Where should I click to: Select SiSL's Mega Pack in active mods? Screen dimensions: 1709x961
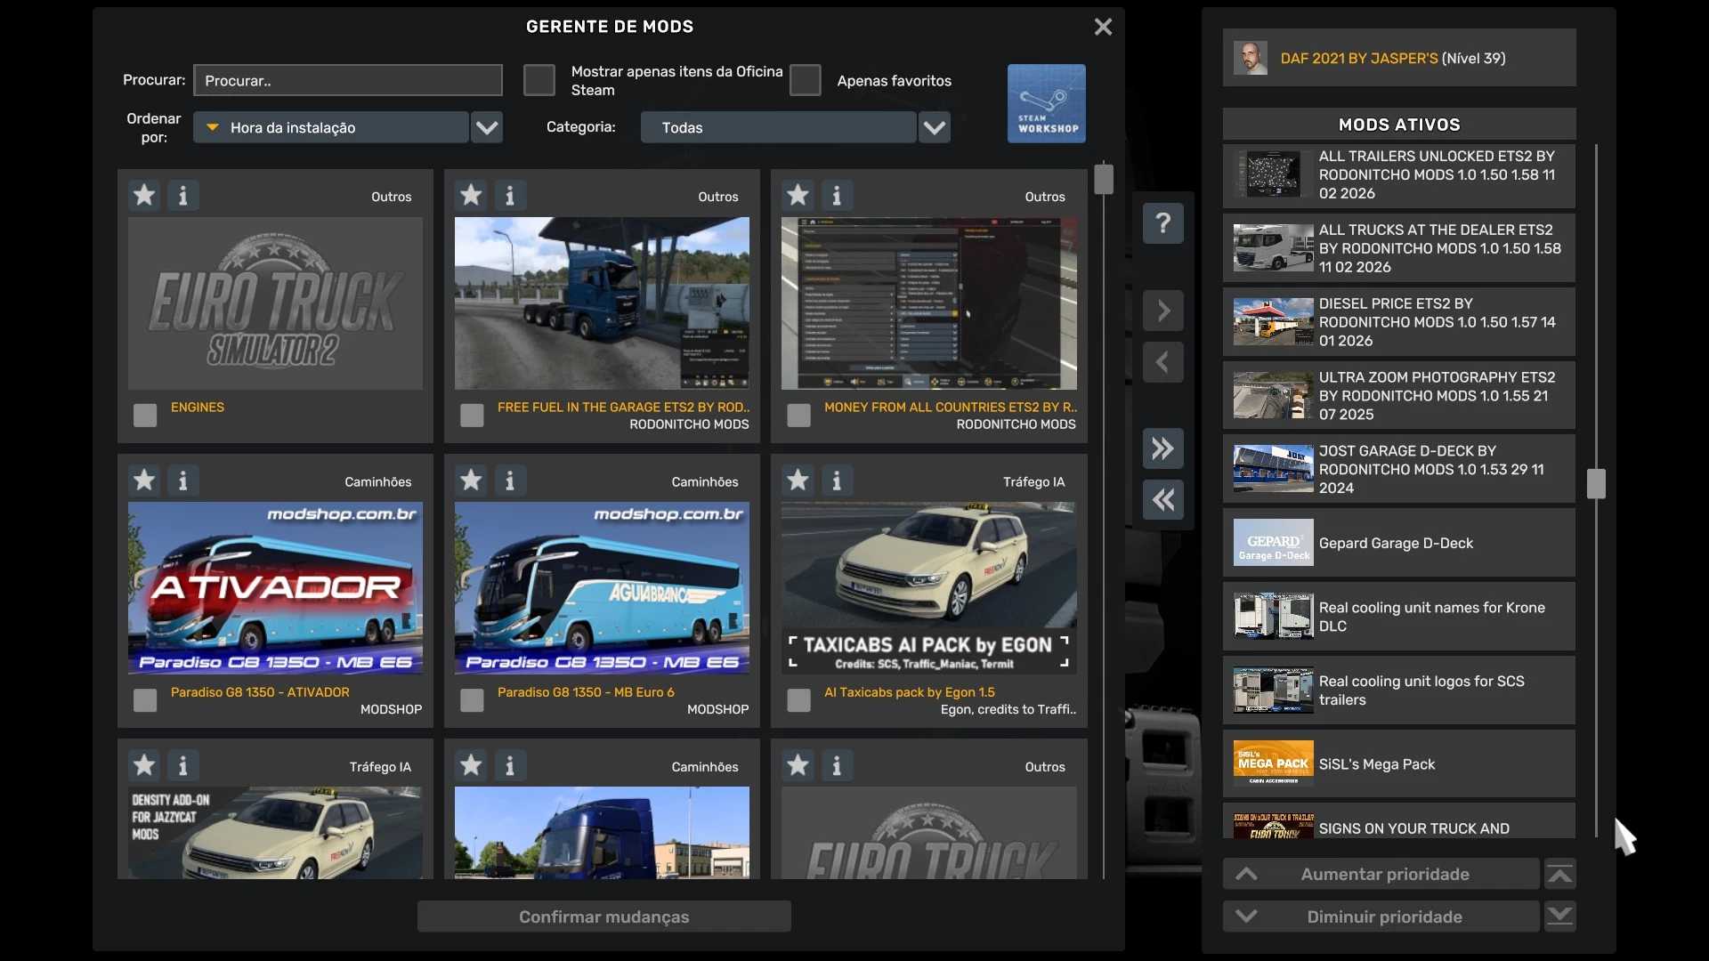1398,764
